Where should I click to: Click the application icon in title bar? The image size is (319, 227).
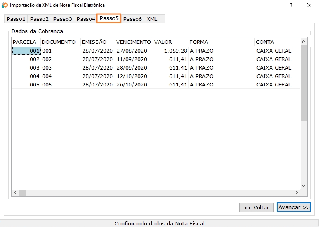coord(5,5)
